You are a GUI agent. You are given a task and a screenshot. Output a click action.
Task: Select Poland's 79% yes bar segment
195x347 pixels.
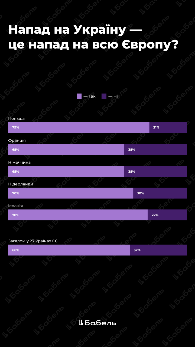pos(79,127)
